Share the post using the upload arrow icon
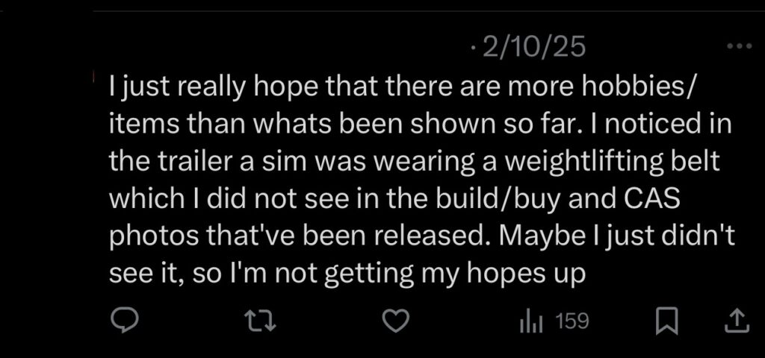Screen dimensions: 765x358 [736, 321]
